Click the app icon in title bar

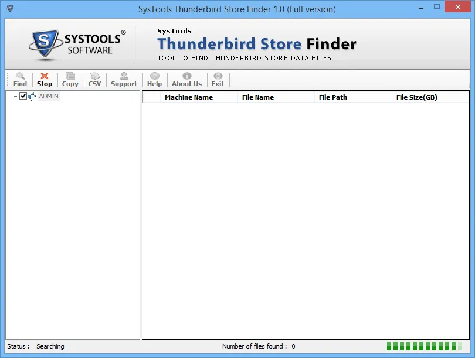[10, 8]
